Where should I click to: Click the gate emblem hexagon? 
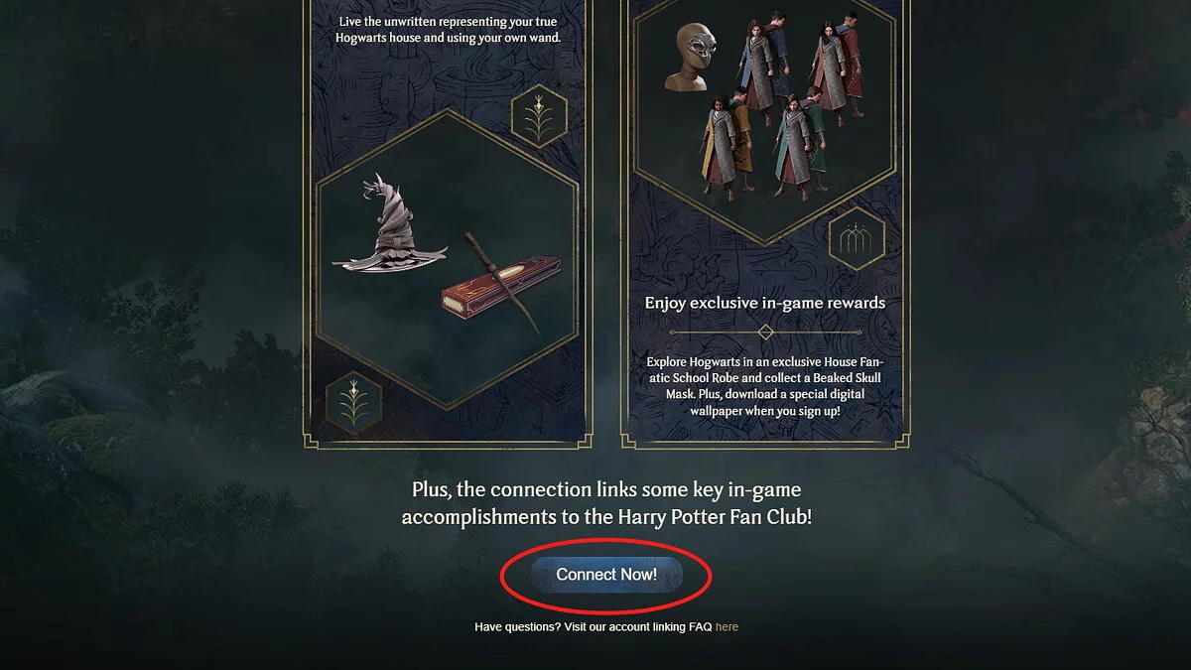click(x=857, y=238)
